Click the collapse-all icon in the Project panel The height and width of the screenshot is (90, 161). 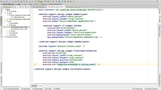click(x=23, y=7)
